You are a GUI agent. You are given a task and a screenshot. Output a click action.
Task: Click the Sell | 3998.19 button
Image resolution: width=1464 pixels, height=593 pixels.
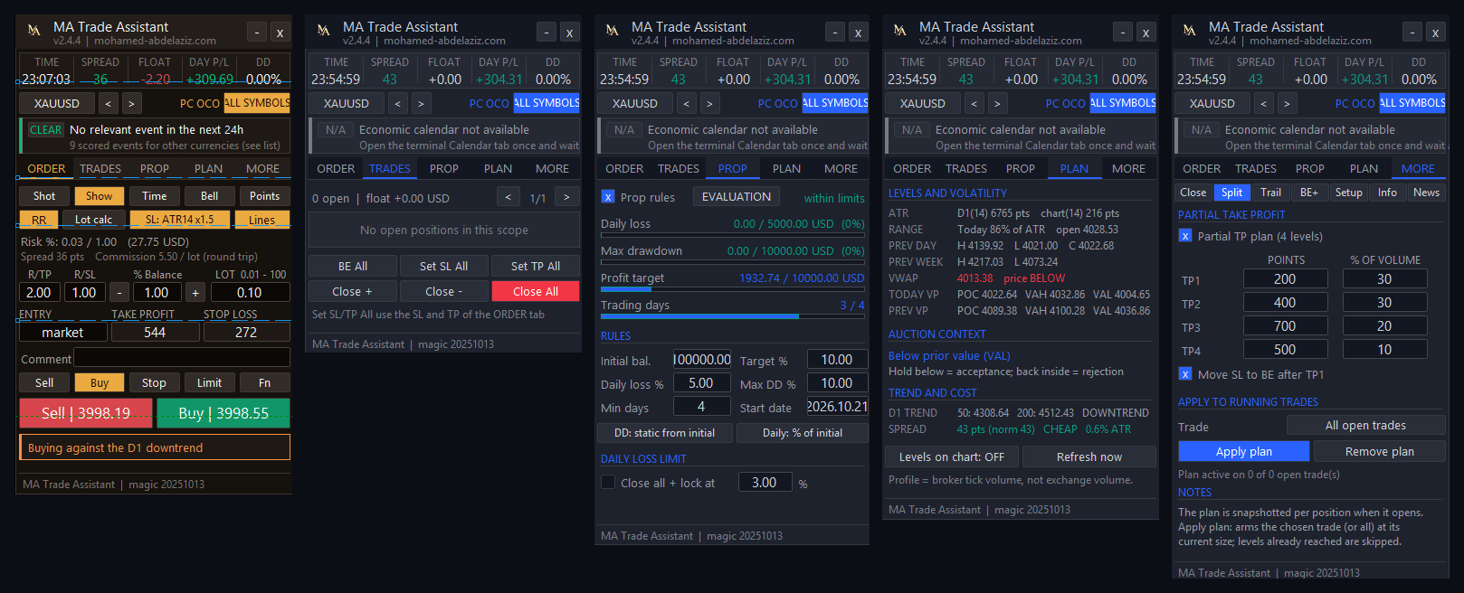pyautogui.click(x=86, y=413)
